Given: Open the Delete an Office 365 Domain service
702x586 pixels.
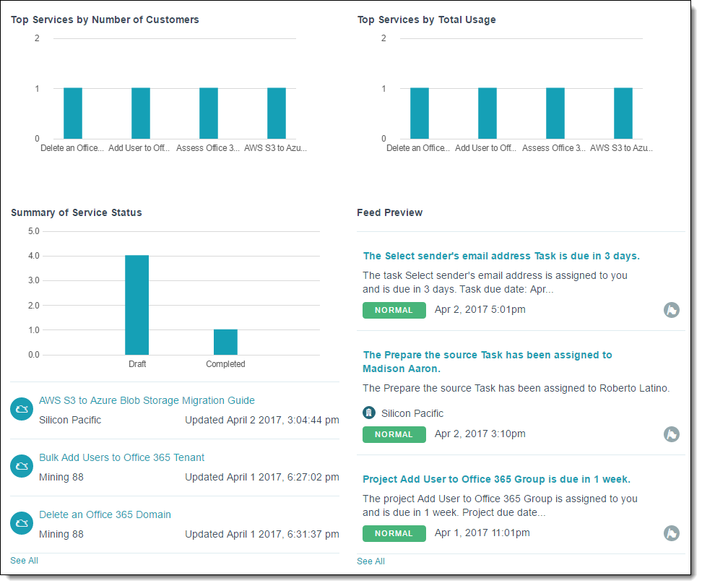Looking at the screenshot, I should coord(105,514).
